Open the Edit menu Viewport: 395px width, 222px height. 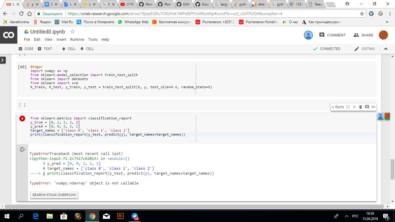coord(37,40)
